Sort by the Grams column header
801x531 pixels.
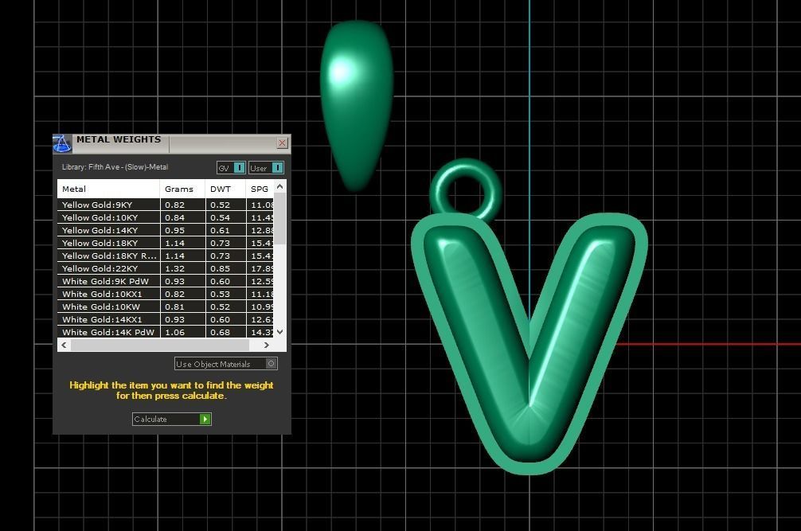click(x=183, y=189)
